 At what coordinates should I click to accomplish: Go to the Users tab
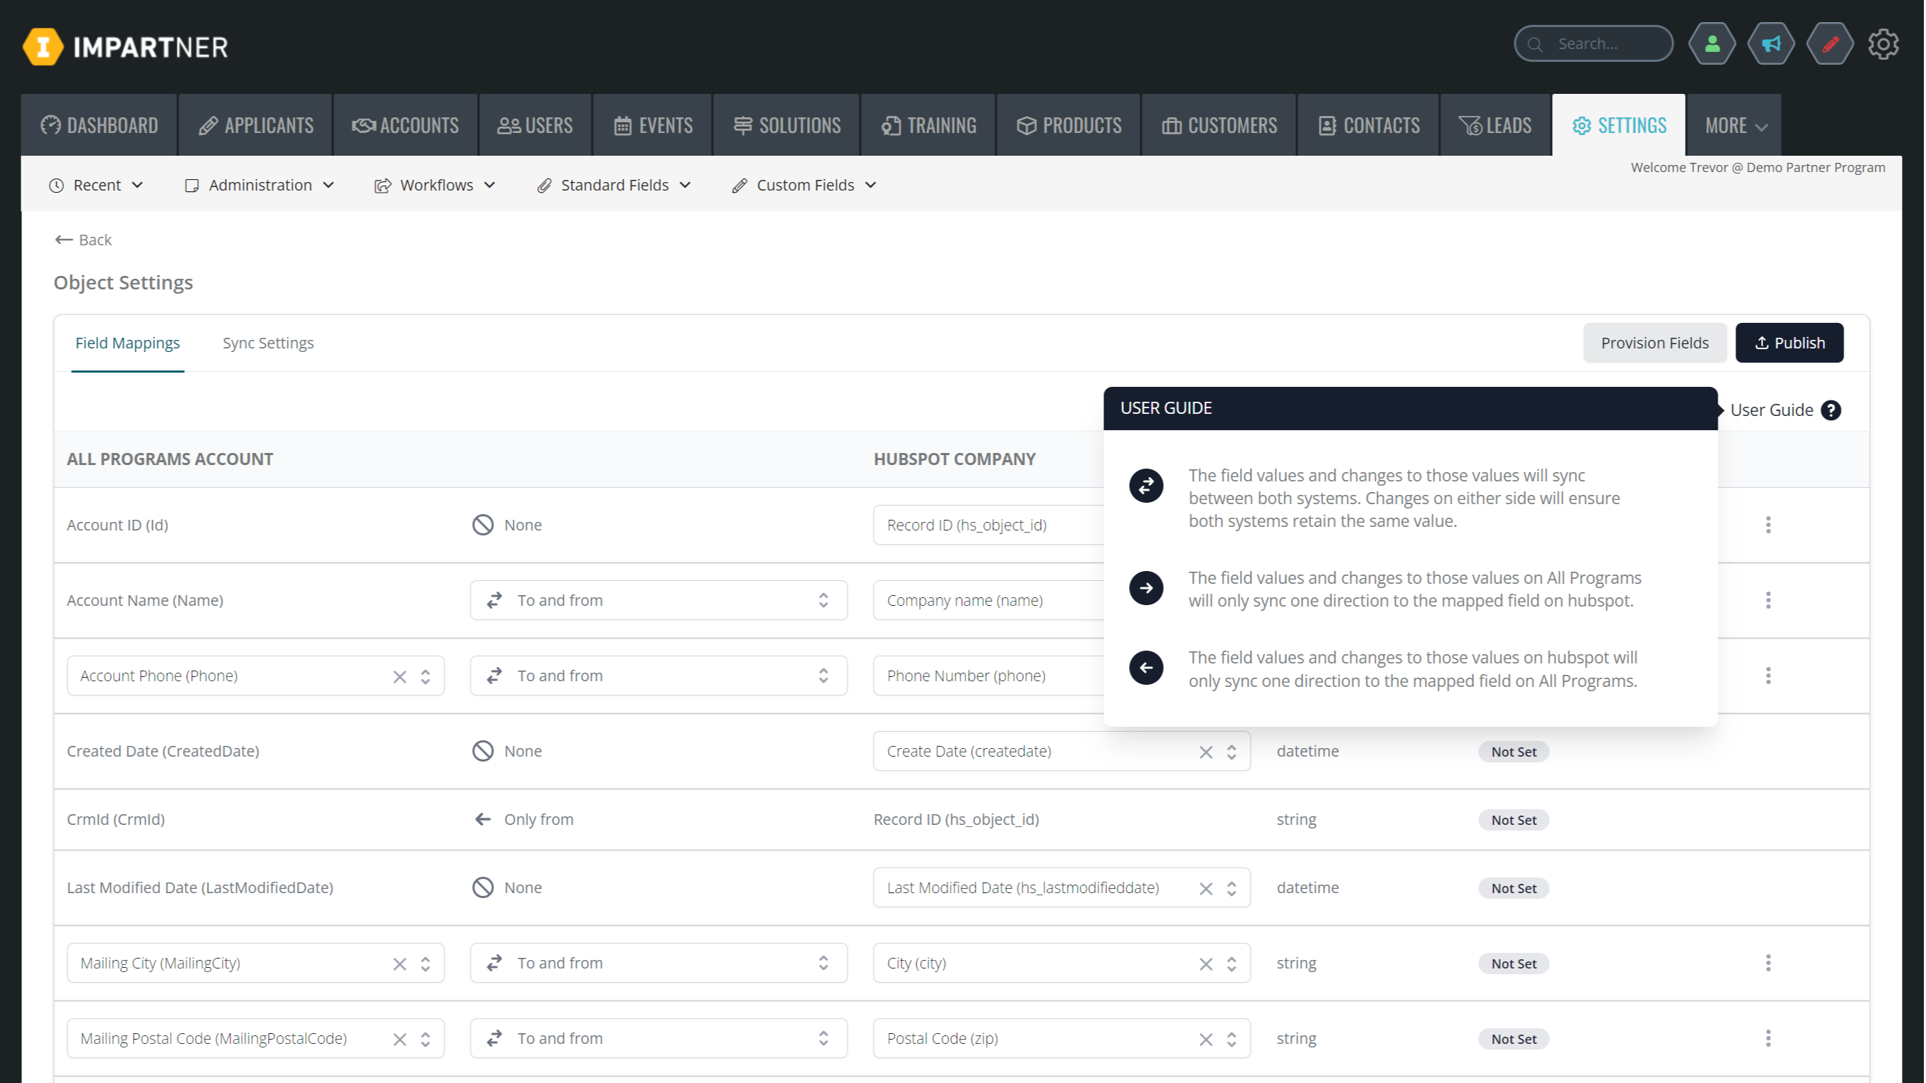tap(535, 126)
